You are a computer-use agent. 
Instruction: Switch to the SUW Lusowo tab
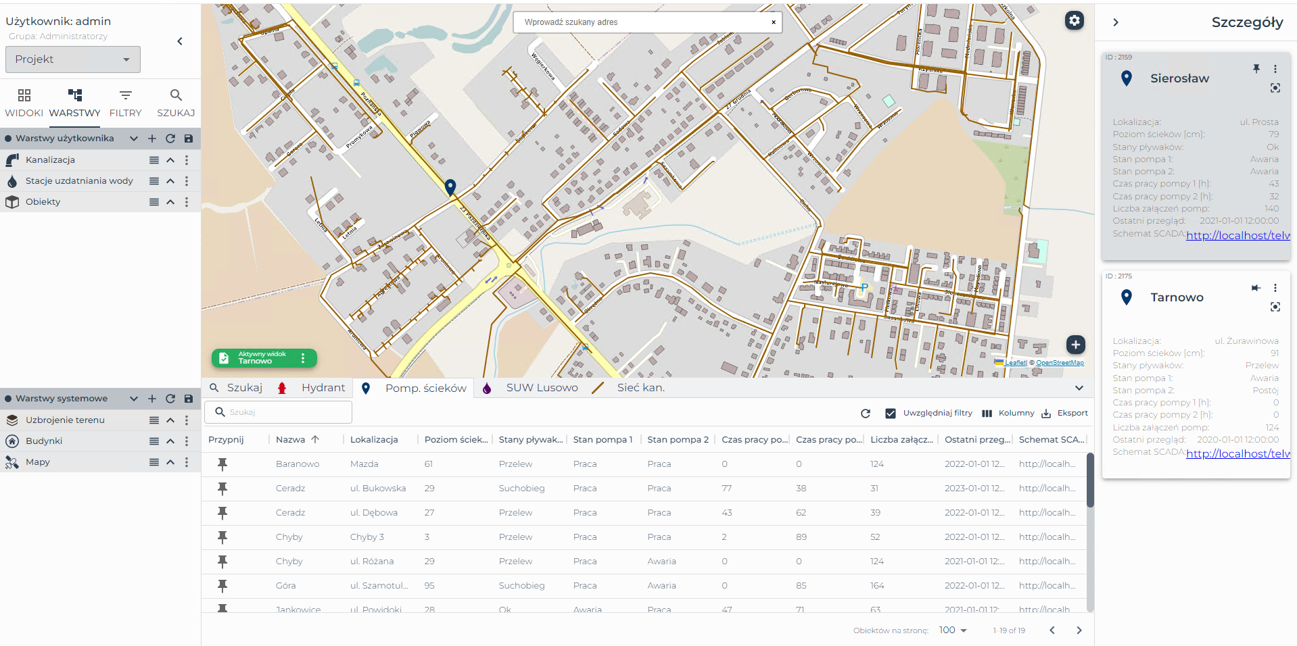(530, 388)
